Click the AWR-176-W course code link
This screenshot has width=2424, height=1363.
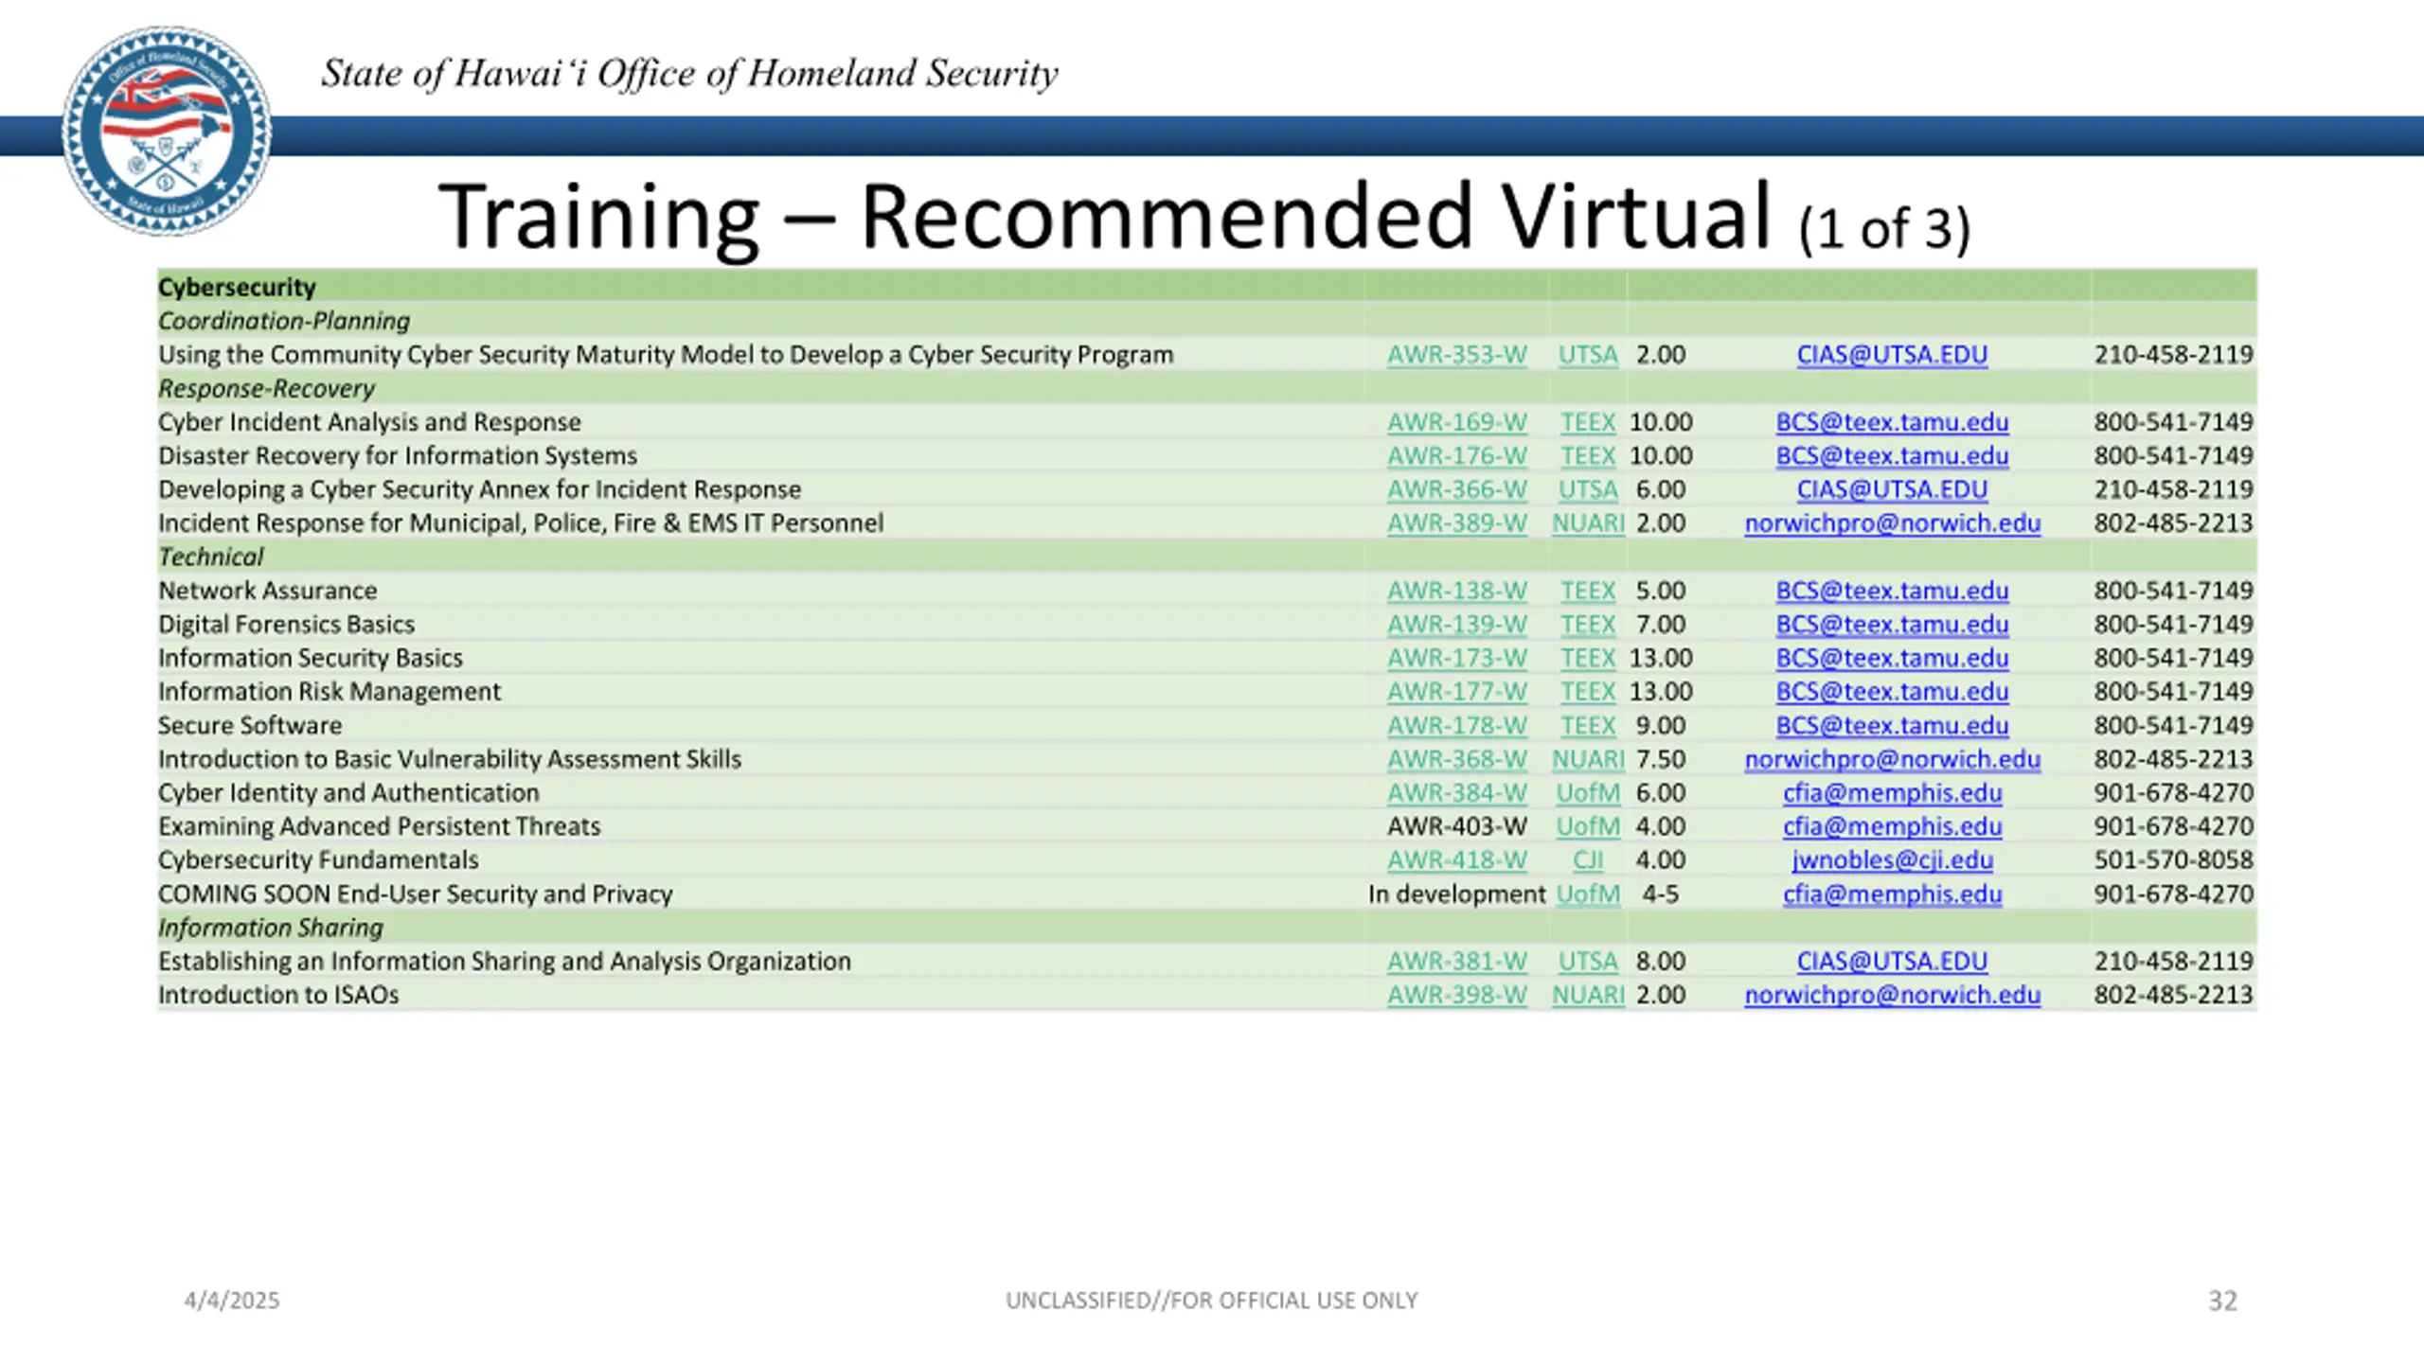coord(1456,456)
